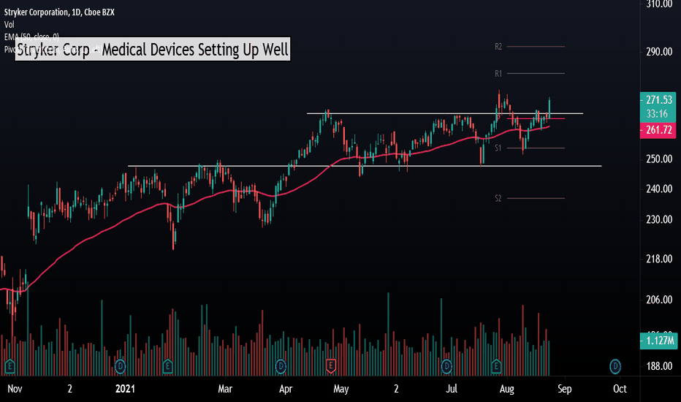Click the Jul label on time axis
681x402 pixels.
click(452, 389)
